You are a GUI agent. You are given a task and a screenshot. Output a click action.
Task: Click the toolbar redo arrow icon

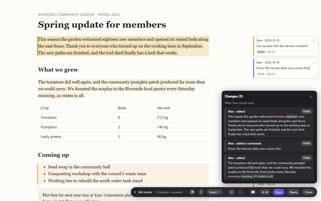click(240, 192)
